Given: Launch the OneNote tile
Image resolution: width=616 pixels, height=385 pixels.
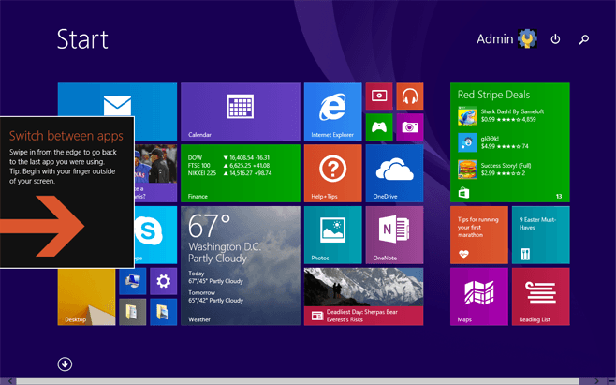Looking at the screenshot, I should click(x=394, y=234).
